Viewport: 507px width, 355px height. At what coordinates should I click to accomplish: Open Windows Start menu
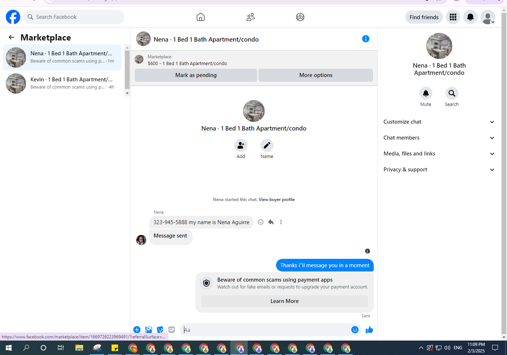pos(9,348)
